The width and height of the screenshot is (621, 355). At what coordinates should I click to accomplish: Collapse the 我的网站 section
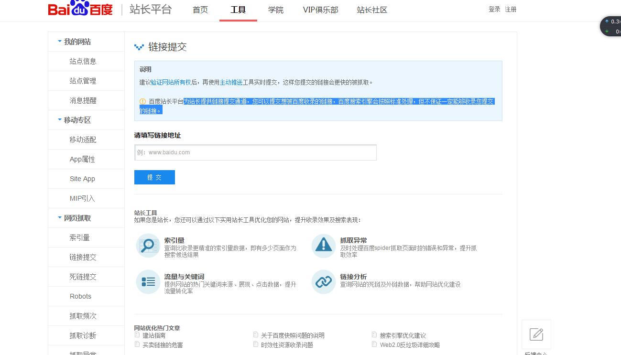point(60,42)
